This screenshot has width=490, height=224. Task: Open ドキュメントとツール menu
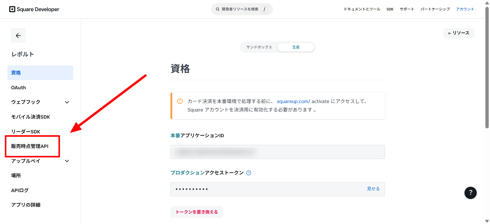click(x=362, y=9)
